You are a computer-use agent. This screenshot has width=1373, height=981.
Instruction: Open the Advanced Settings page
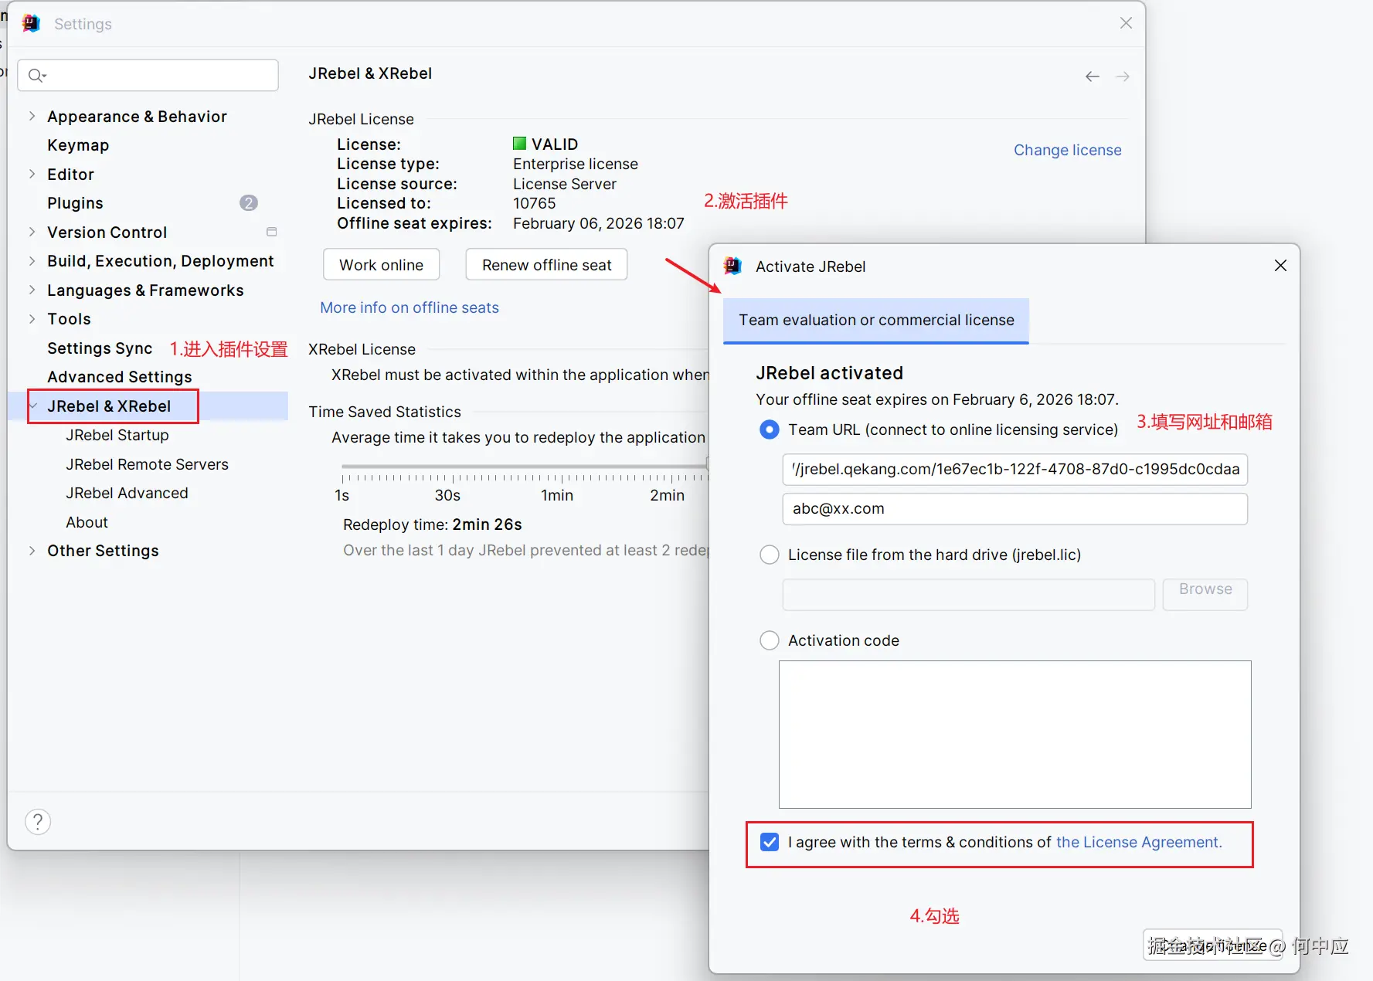tap(120, 377)
